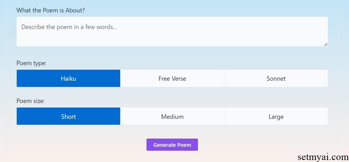The height and width of the screenshot is (162, 349).
Task: Click the 'What the Poem is About?' label
Action: [51, 10]
